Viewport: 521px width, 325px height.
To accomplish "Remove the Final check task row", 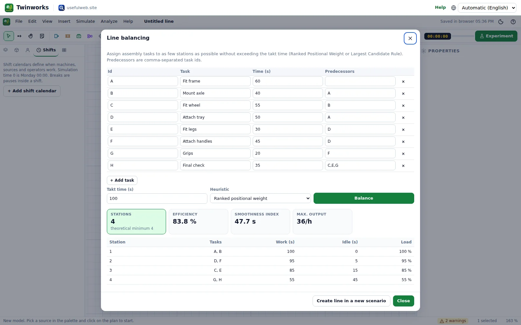I will [403, 166].
